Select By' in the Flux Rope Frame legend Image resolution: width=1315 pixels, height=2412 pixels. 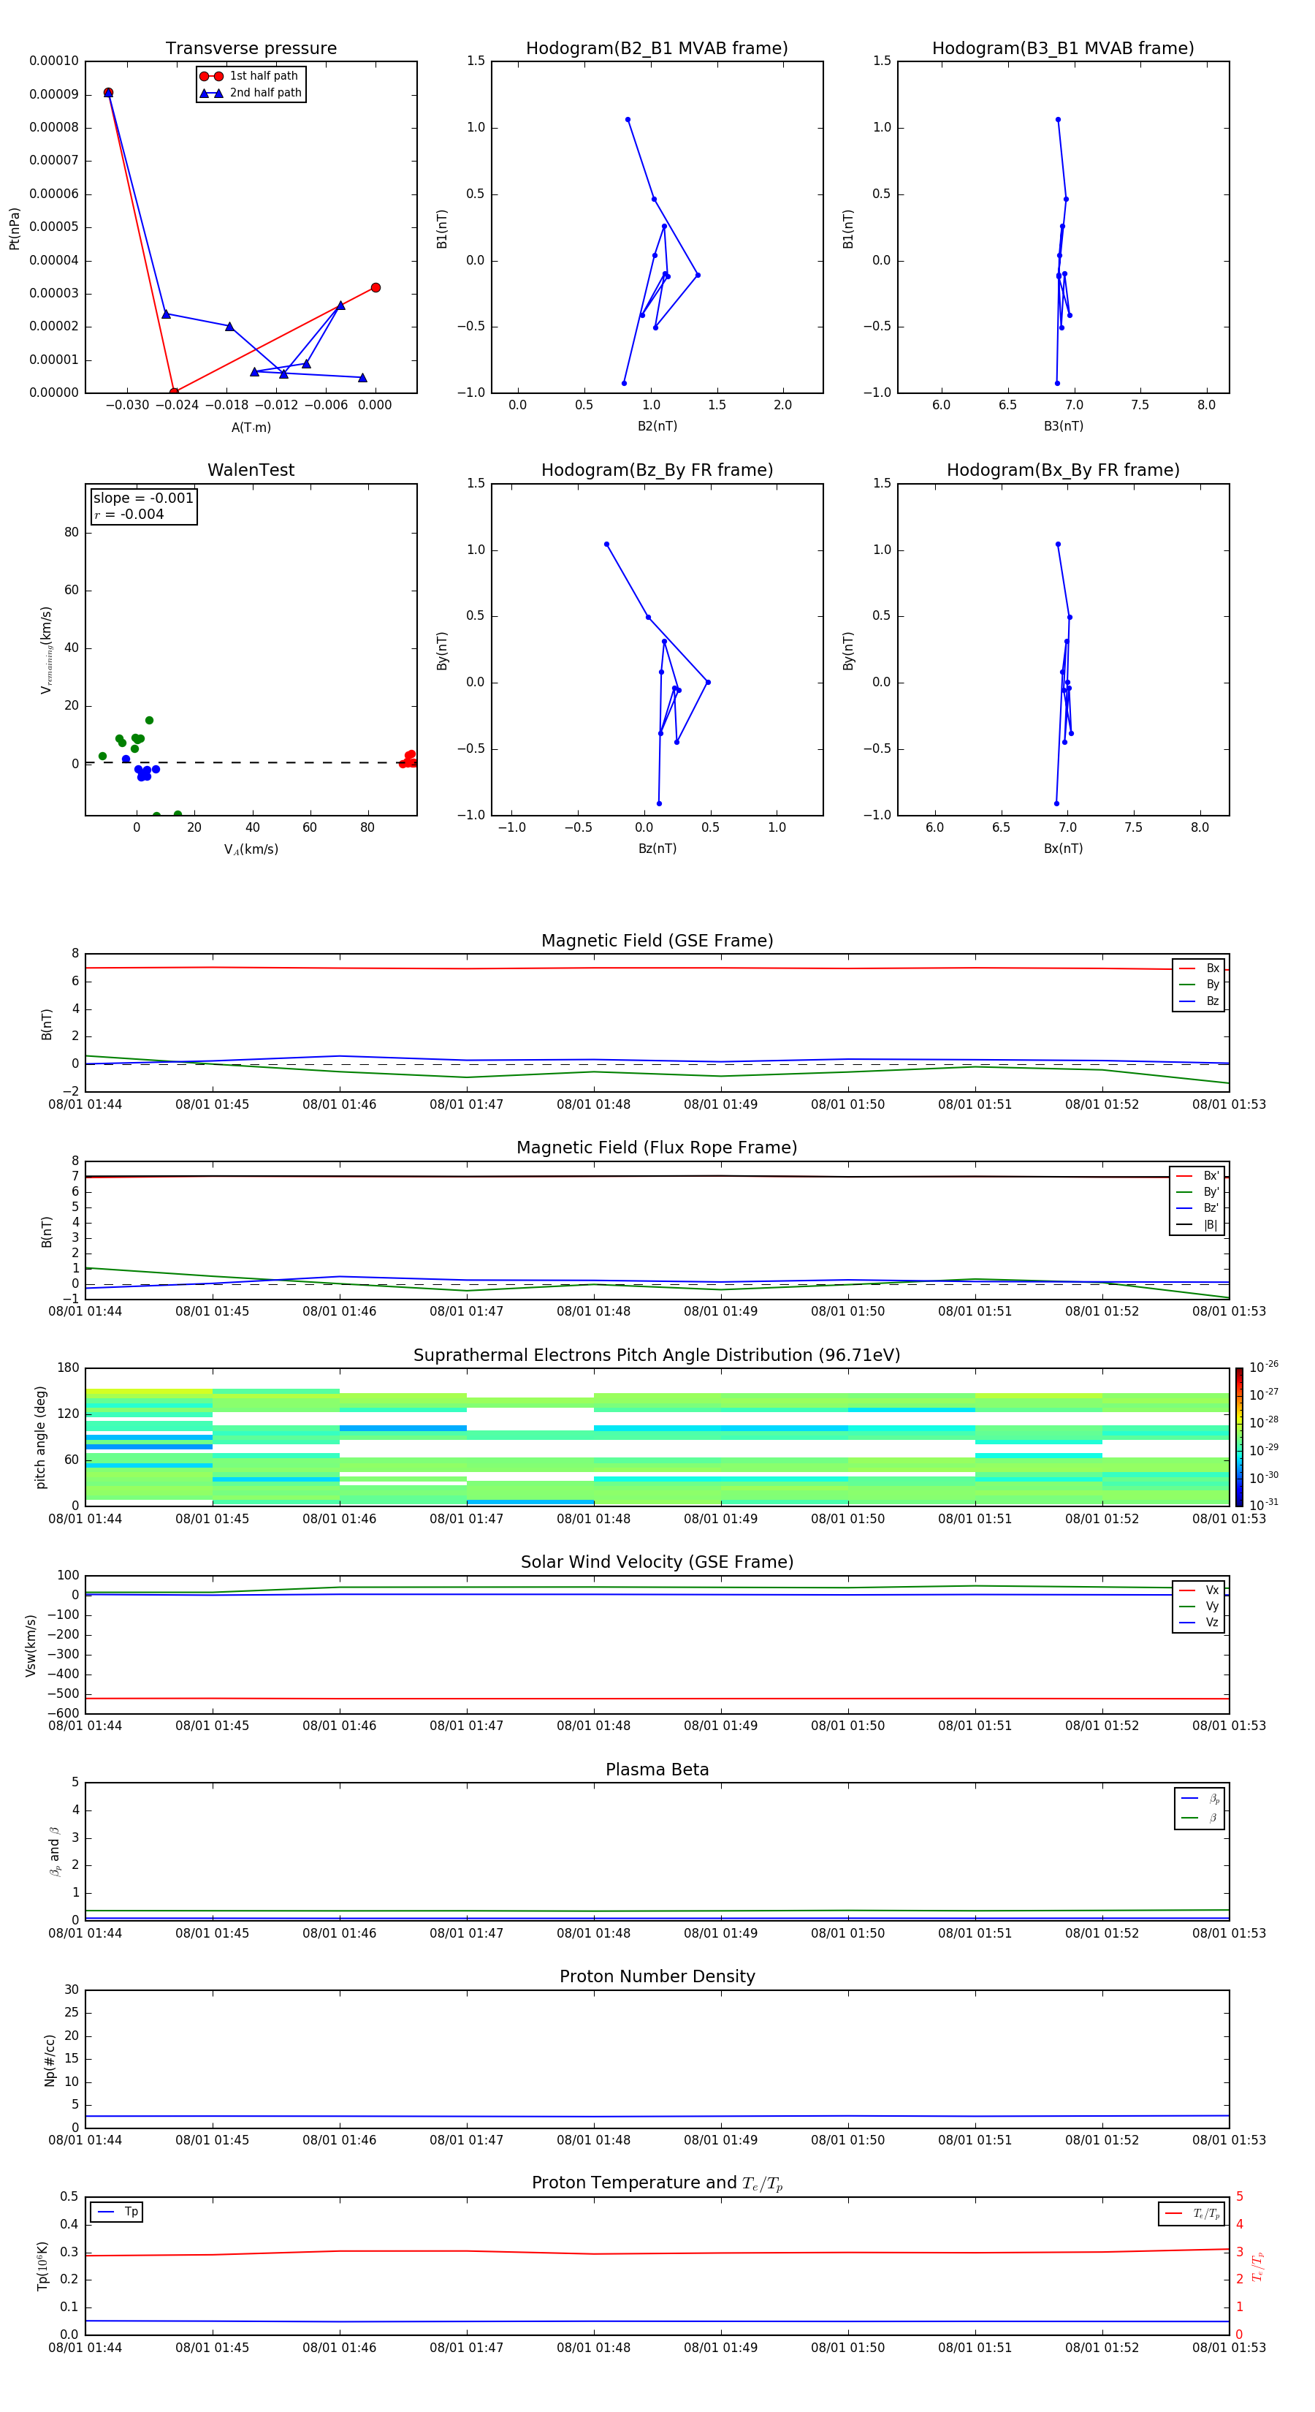(1197, 1192)
